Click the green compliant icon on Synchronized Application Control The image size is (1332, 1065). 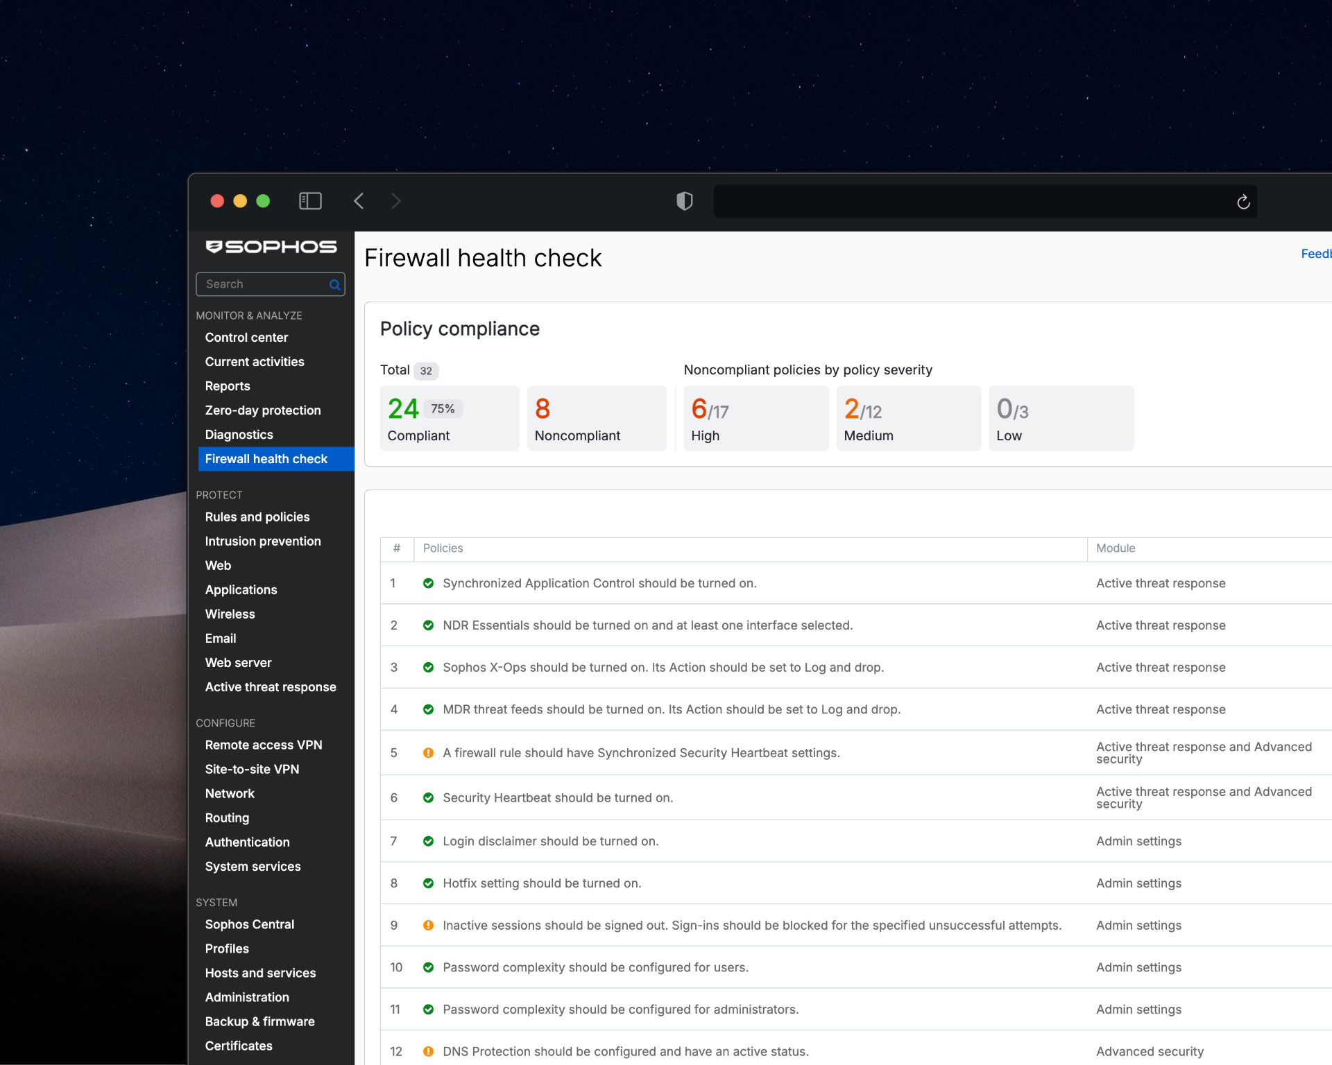(429, 583)
